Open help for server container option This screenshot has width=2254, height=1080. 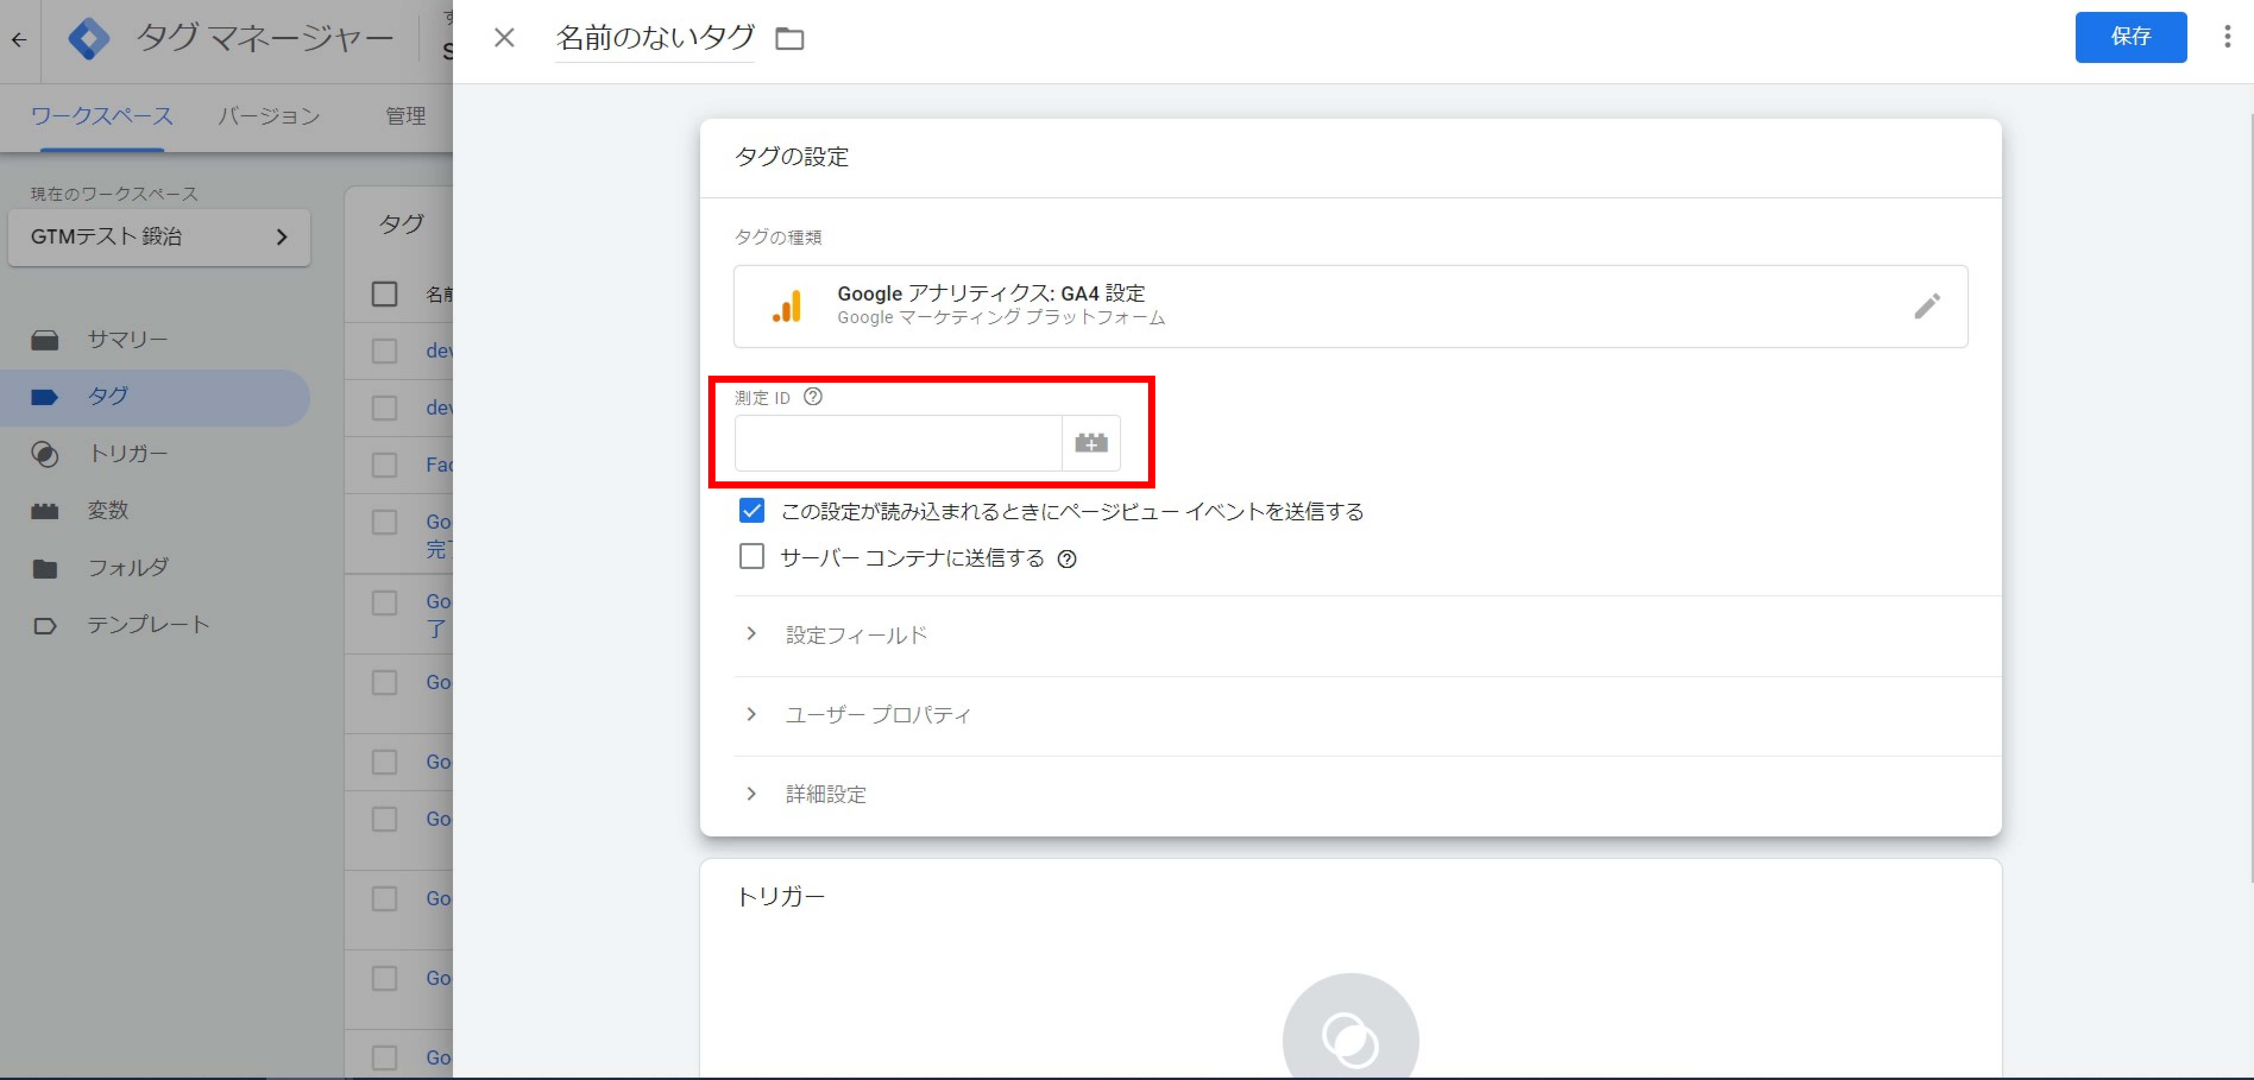[x=1067, y=559]
